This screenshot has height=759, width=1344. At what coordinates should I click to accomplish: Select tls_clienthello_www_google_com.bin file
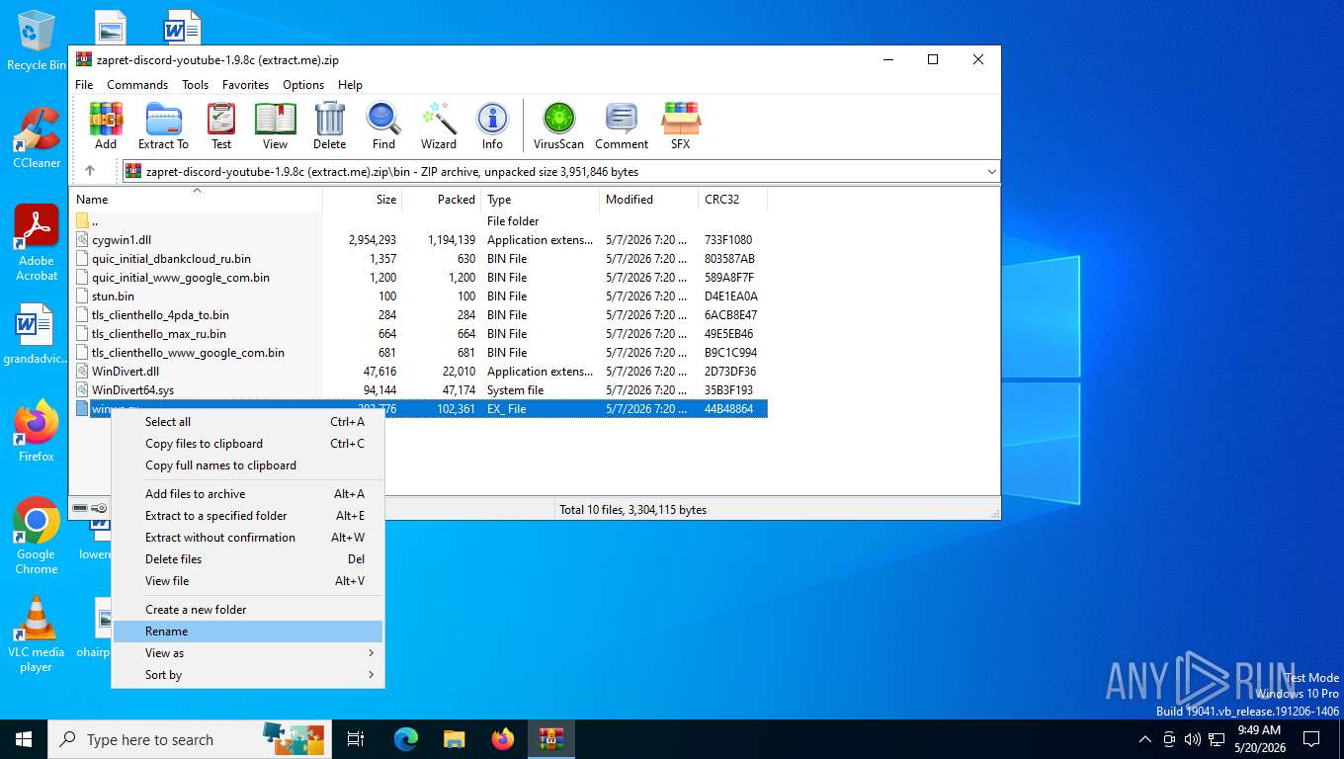click(188, 353)
